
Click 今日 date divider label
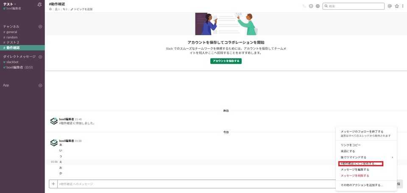(226, 132)
